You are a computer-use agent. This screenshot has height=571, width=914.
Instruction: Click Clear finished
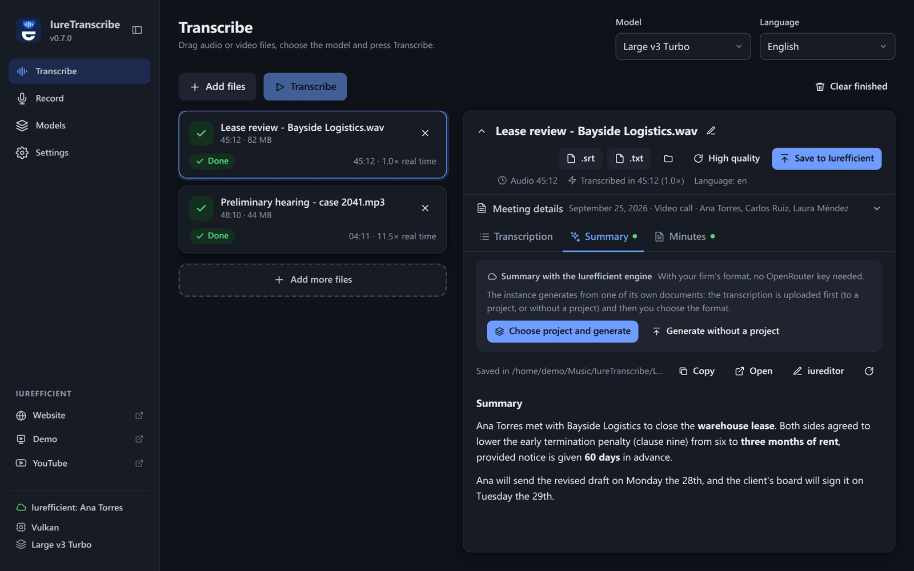click(x=851, y=87)
